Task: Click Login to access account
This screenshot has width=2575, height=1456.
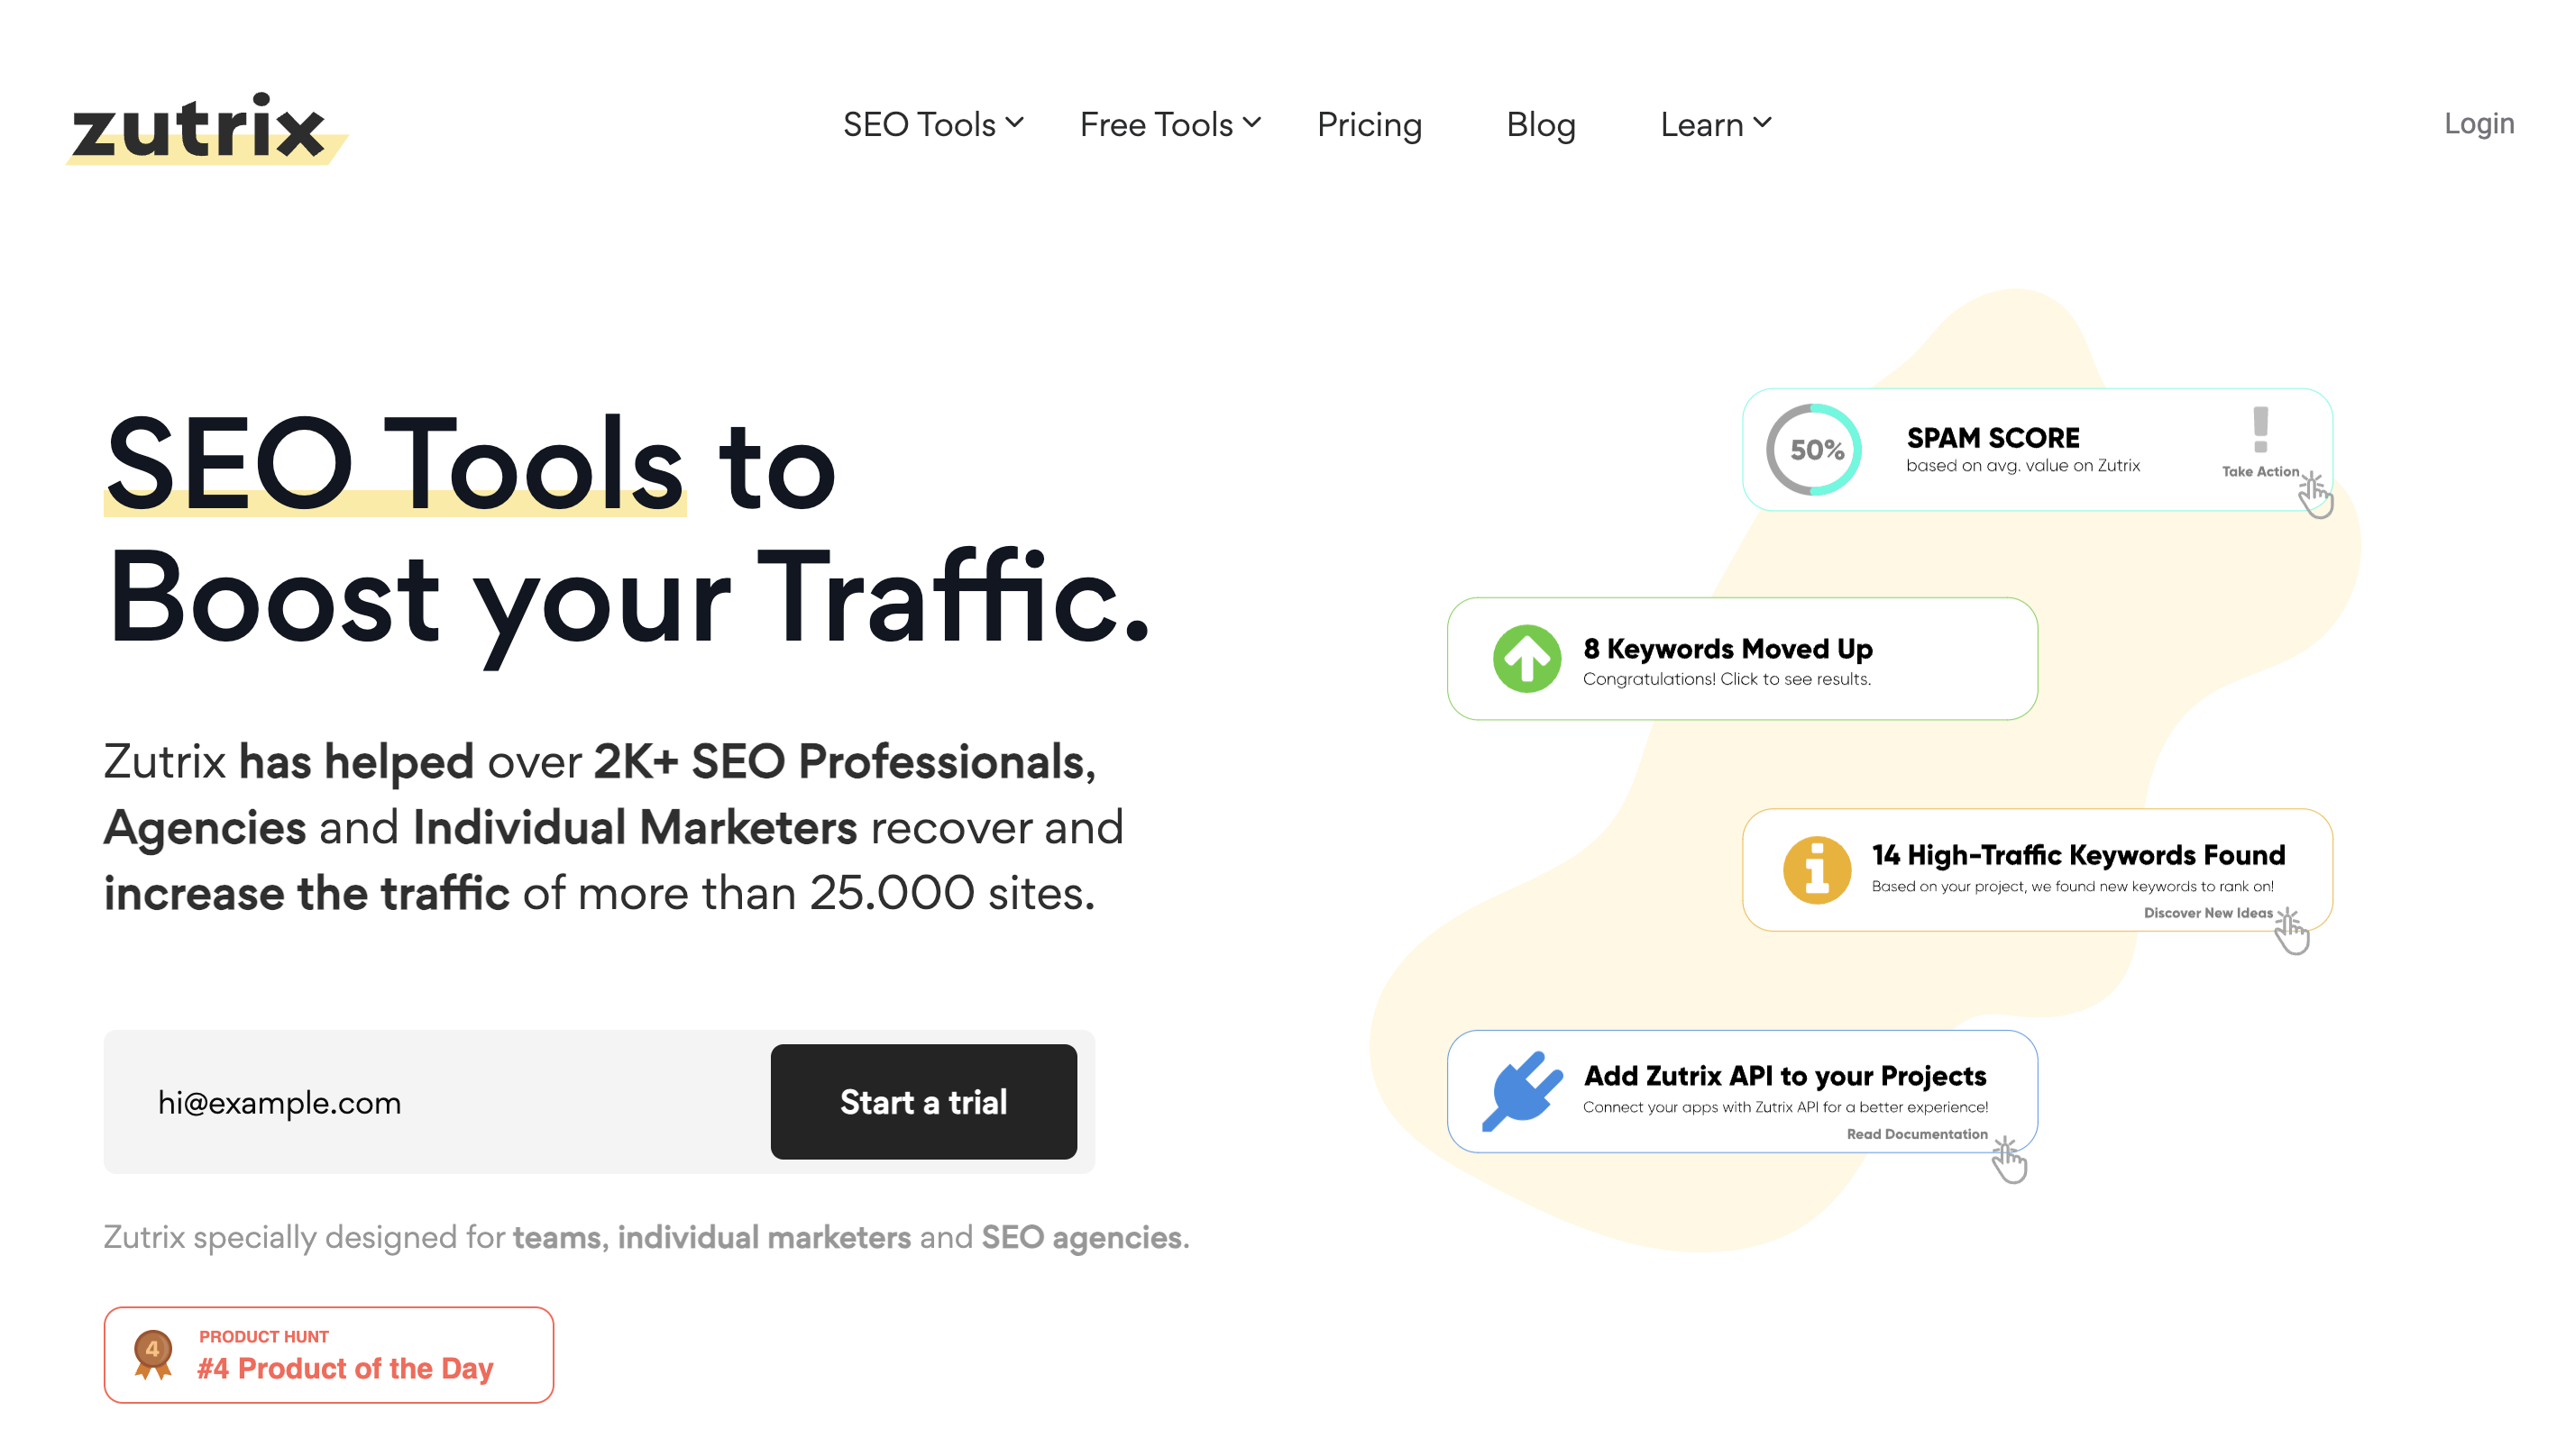Action: click(2476, 122)
